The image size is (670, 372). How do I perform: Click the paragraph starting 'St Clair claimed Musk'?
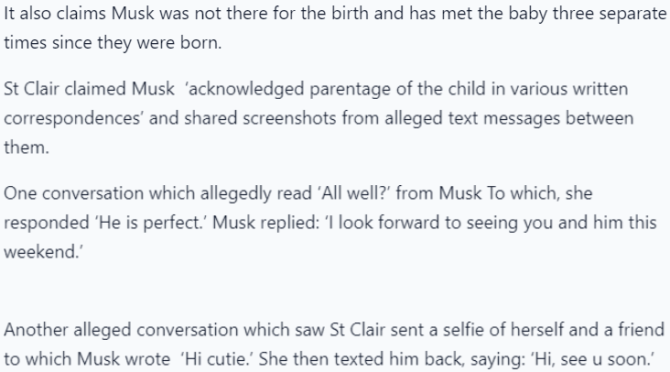(x=319, y=118)
